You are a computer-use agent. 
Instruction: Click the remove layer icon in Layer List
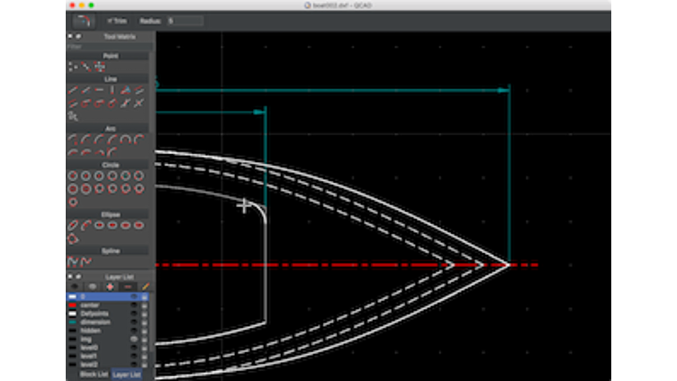point(127,286)
